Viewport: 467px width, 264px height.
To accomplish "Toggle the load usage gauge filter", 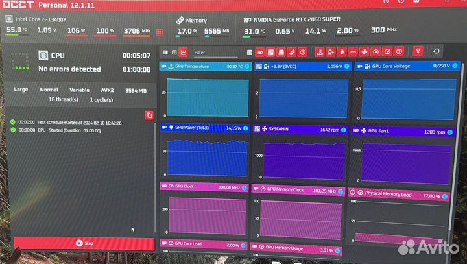I will (387, 52).
